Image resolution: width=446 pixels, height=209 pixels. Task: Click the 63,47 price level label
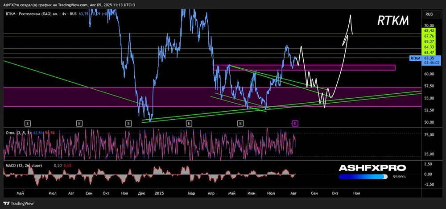(x=429, y=53)
